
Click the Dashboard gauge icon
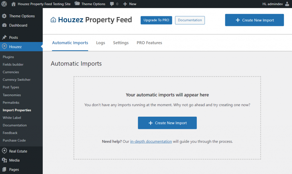(4, 25)
